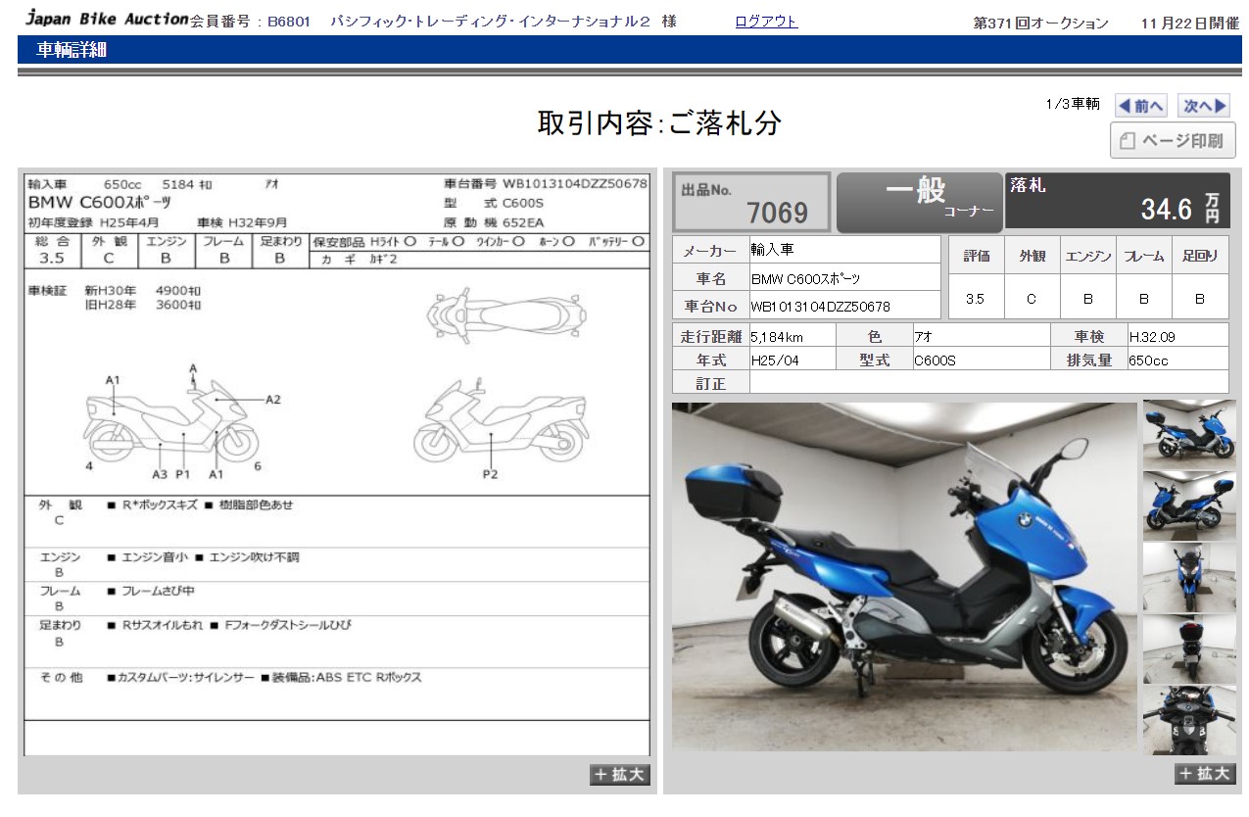Image resolution: width=1249 pixels, height=817 pixels.
Task: Click the P1 damage marker label
Action: (x=183, y=475)
